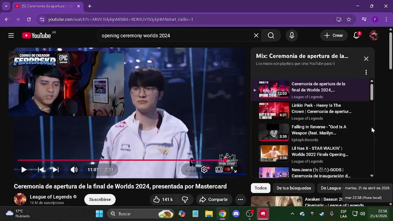Clear the search box text
This screenshot has height=221, width=393.
pos(256,36)
